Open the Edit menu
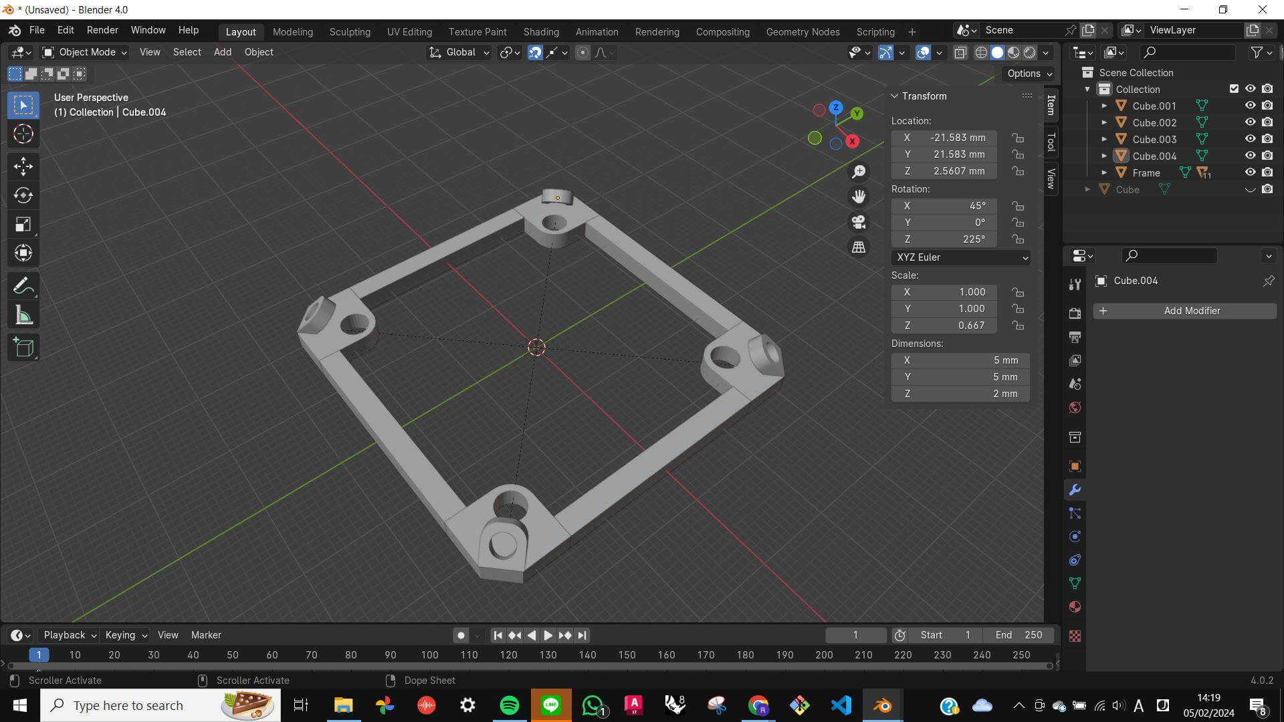 pyautogui.click(x=66, y=31)
